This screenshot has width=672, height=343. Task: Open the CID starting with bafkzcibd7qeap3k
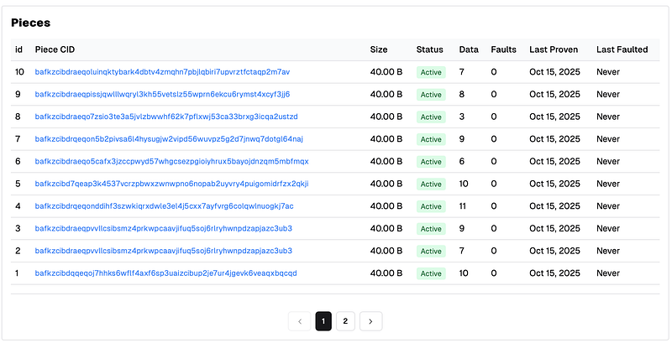(171, 184)
